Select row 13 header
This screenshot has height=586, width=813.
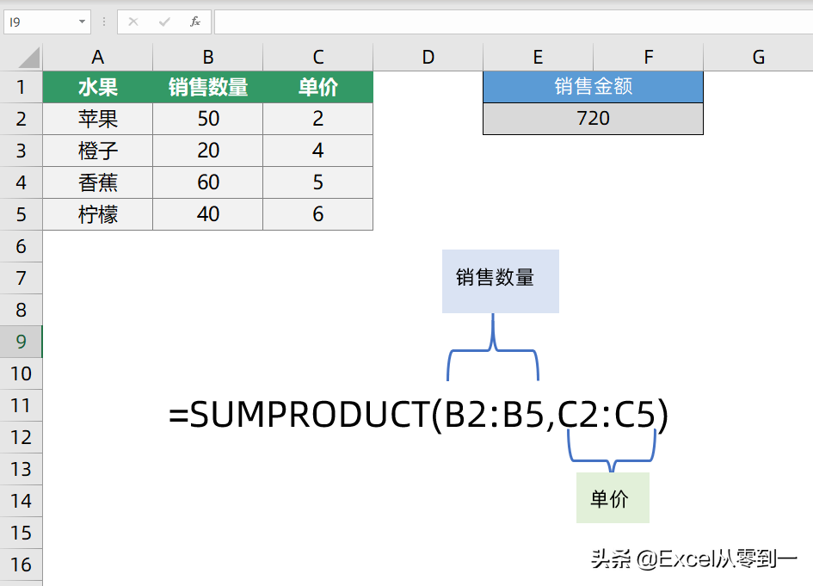click(x=21, y=469)
